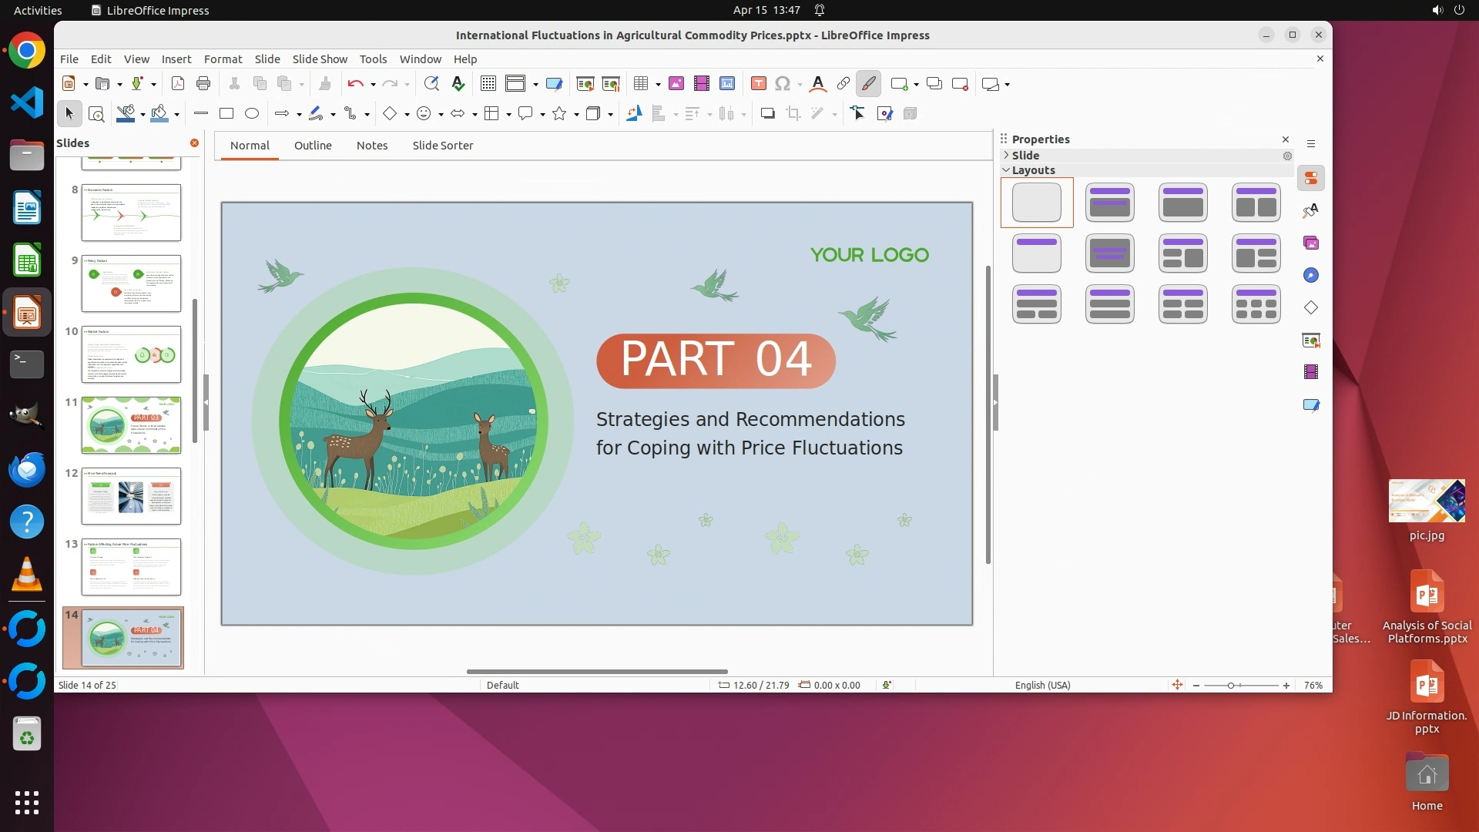
Task: Switch to the Slide Sorter tab
Action: pos(442,146)
